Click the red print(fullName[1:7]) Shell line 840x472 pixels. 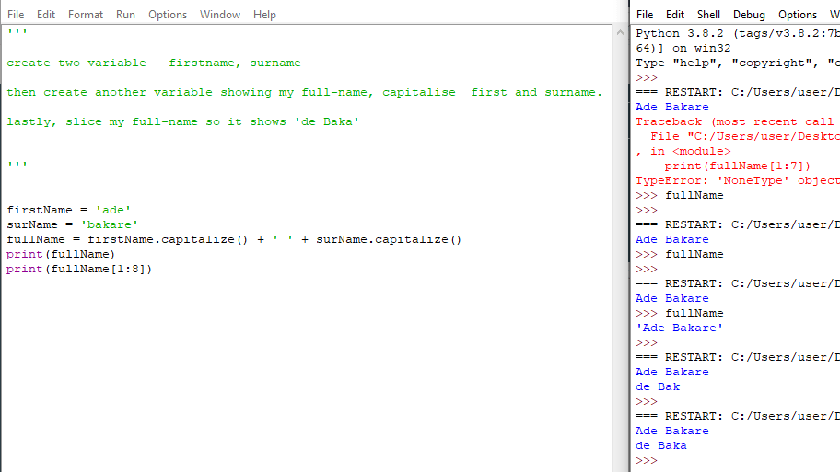coord(738,166)
